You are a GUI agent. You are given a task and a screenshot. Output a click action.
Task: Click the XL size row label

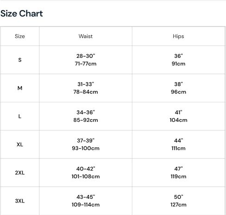[x=20, y=145]
